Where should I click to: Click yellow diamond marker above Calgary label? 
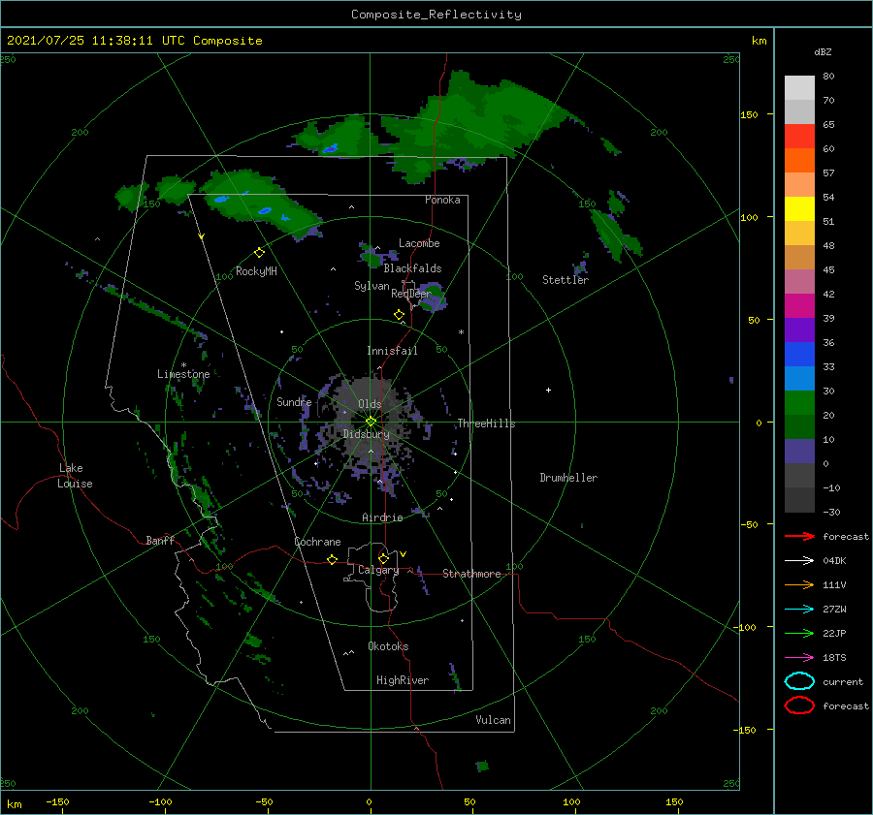(383, 558)
